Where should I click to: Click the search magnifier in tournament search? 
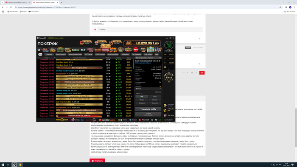[160, 58]
